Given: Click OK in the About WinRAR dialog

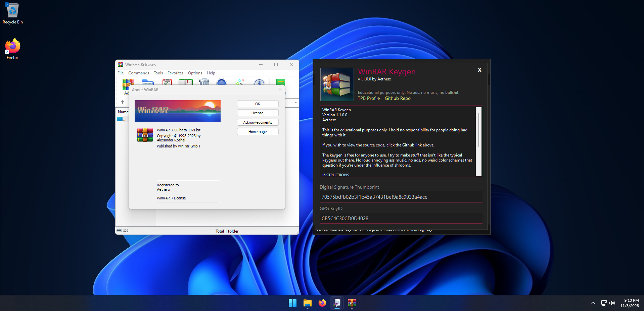Looking at the screenshot, I should click(258, 104).
